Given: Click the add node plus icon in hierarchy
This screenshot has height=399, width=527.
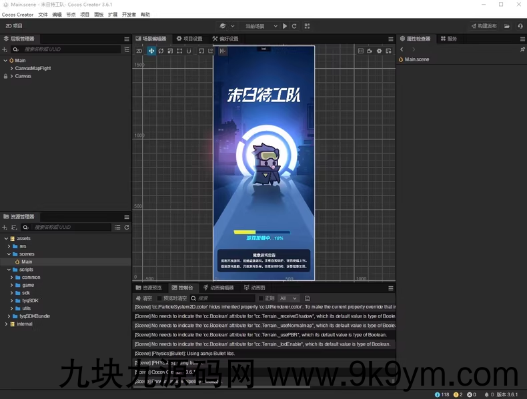Looking at the screenshot, I should click(5, 49).
